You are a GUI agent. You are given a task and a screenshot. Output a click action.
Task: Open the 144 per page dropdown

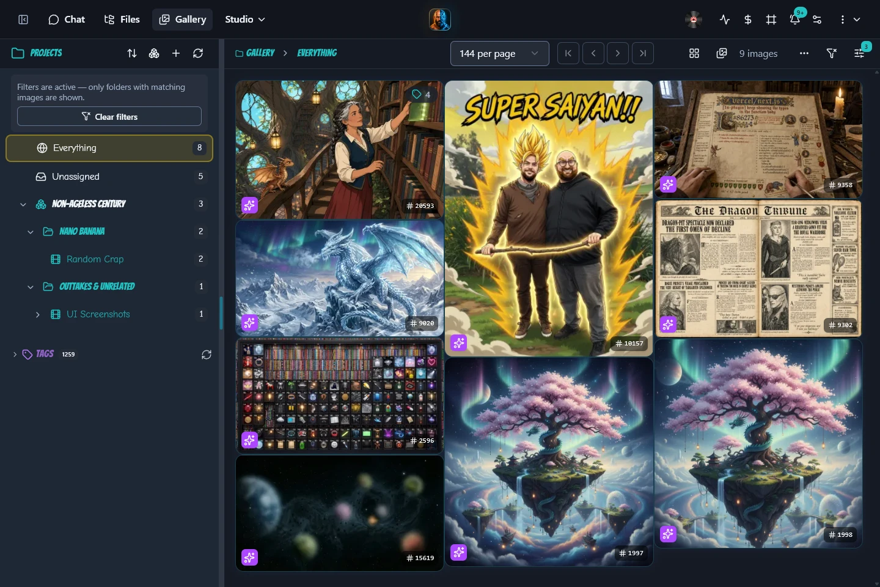(x=500, y=53)
